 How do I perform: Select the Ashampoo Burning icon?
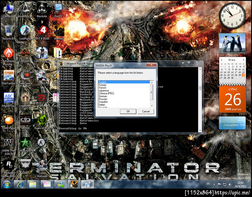click(8, 57)
